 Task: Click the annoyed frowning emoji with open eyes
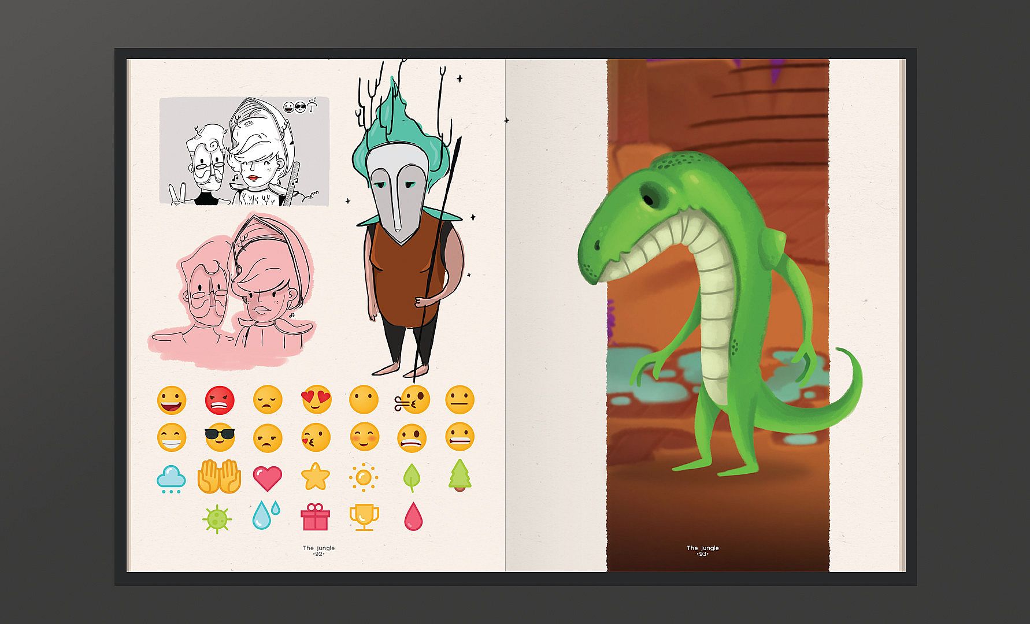coord(268,438)
